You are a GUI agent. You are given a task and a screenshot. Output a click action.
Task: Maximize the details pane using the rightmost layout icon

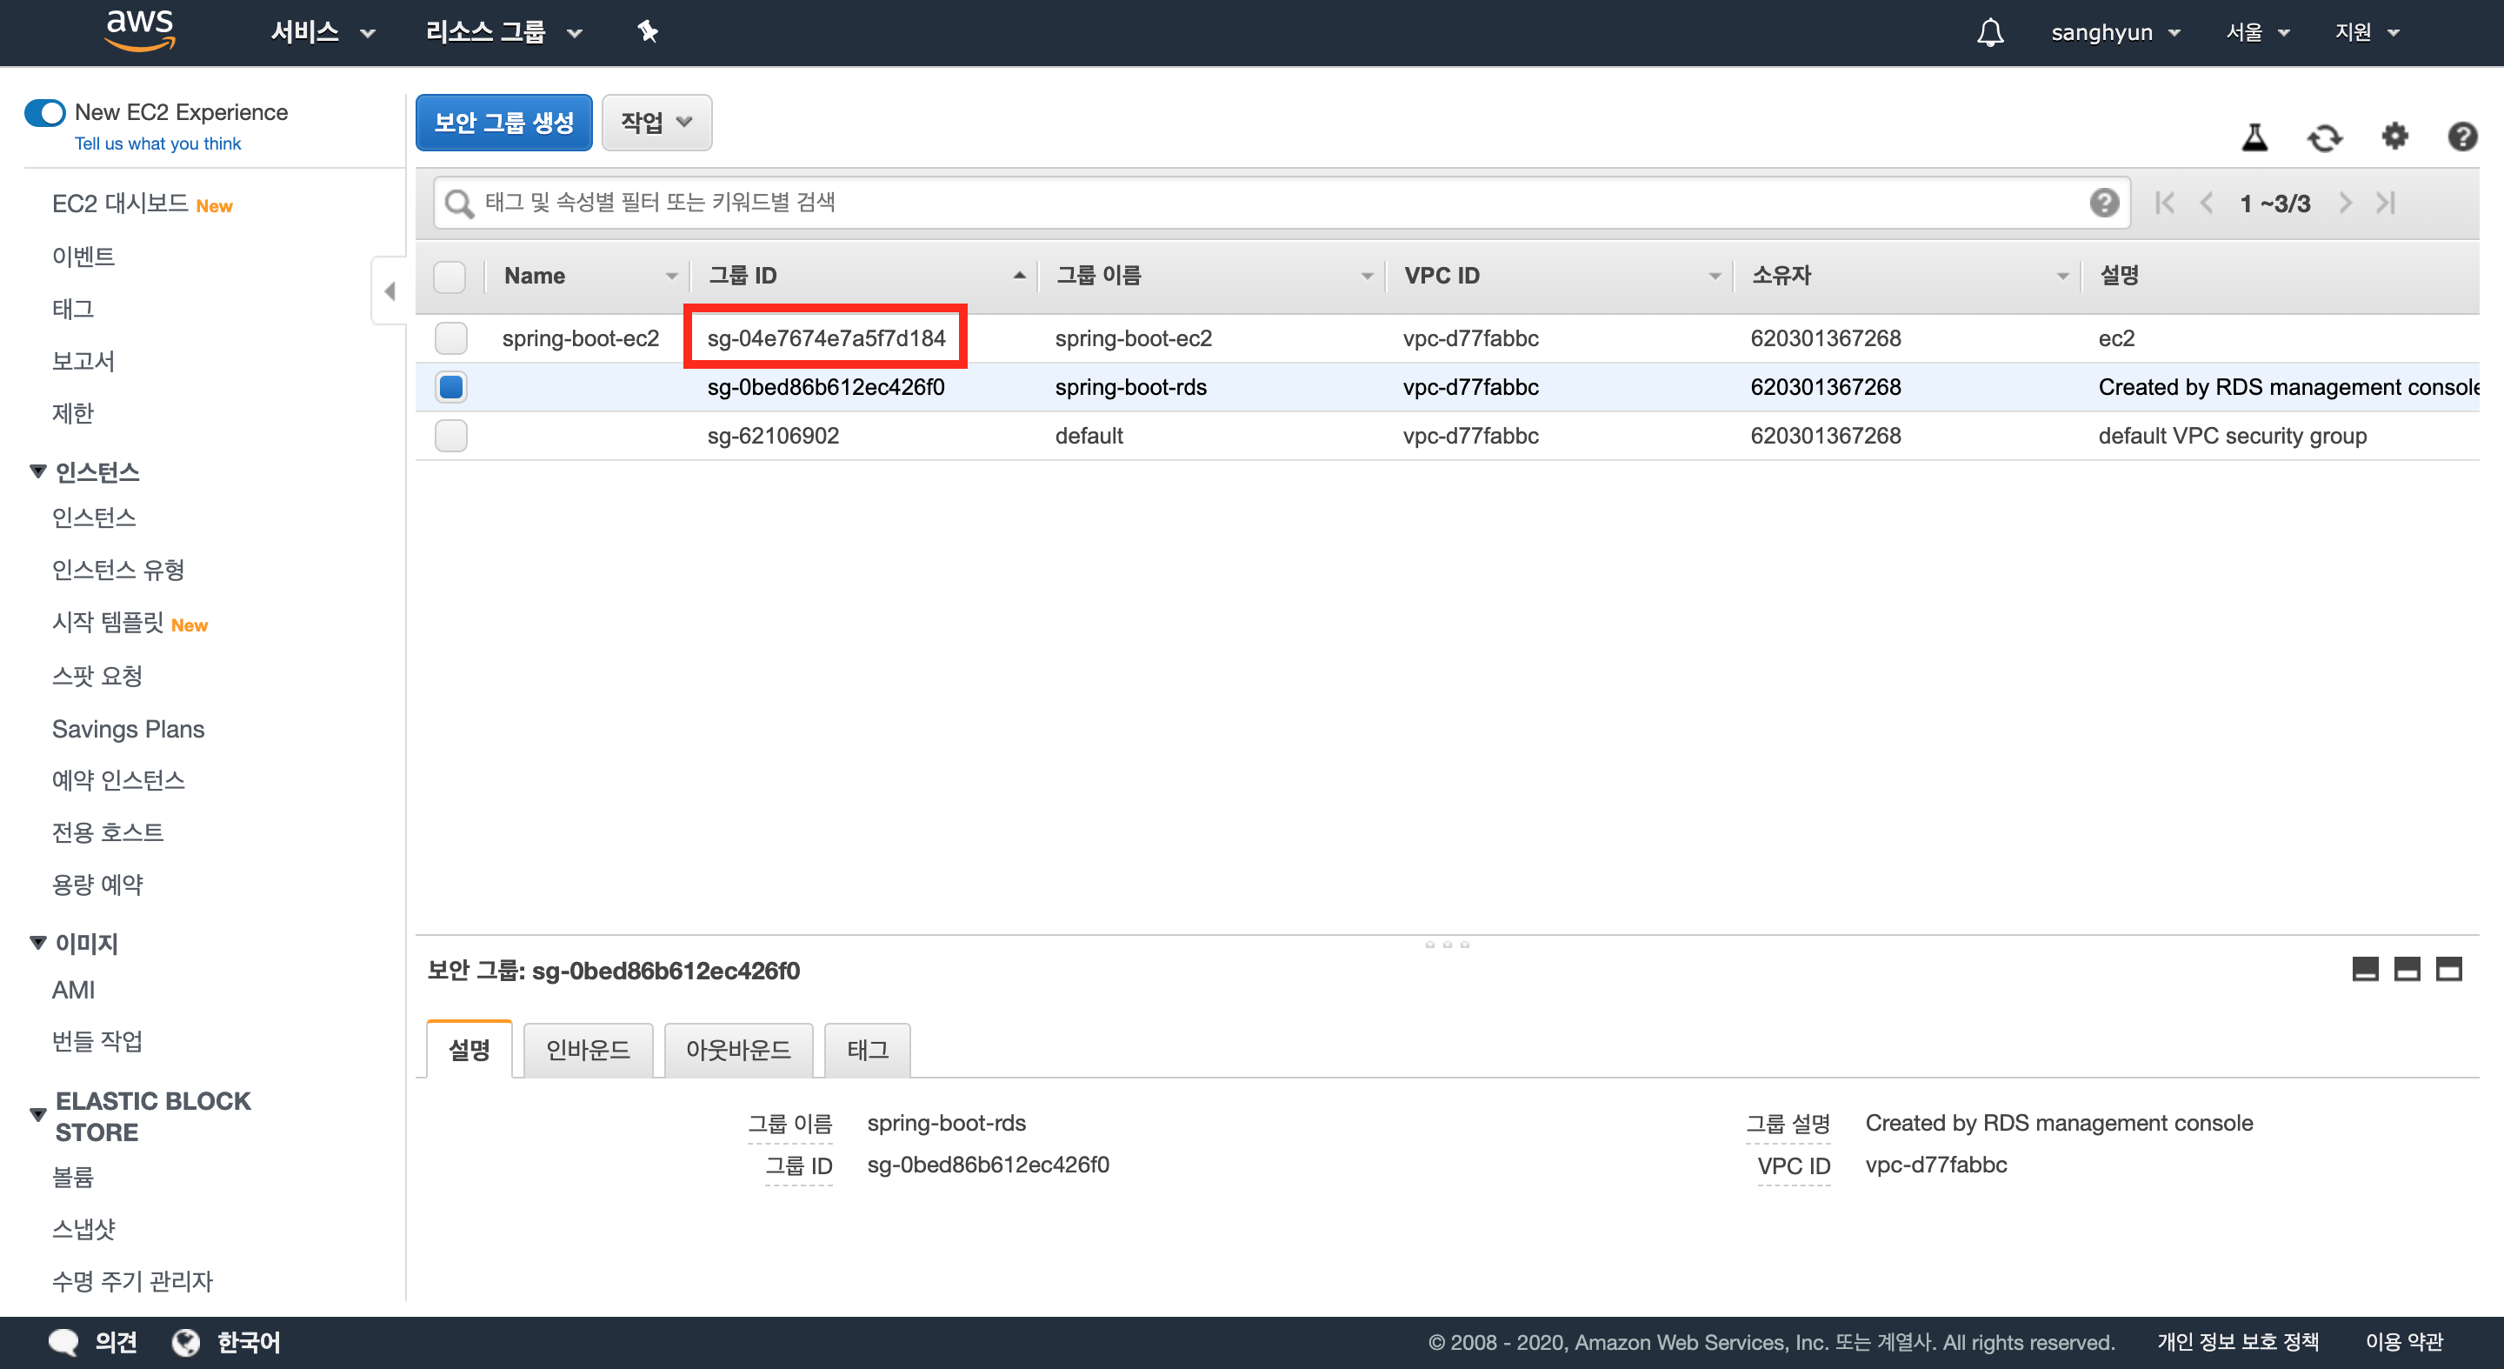click(x=2448, y=970)
